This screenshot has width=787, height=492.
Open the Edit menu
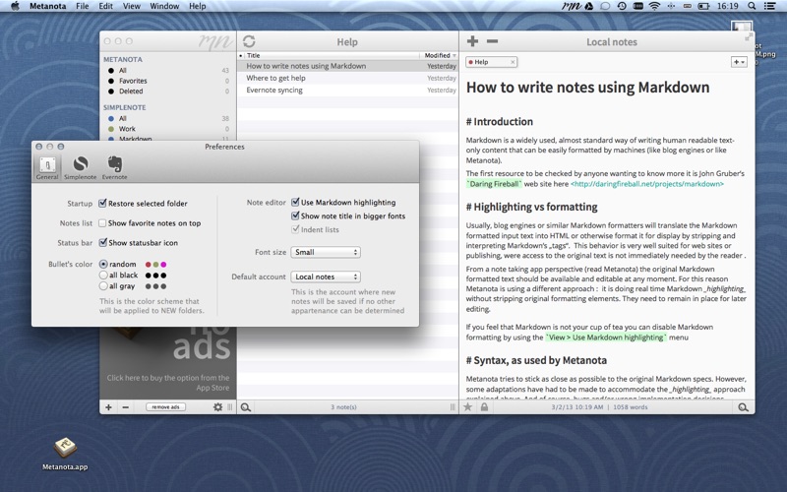(x=105, y=6)
